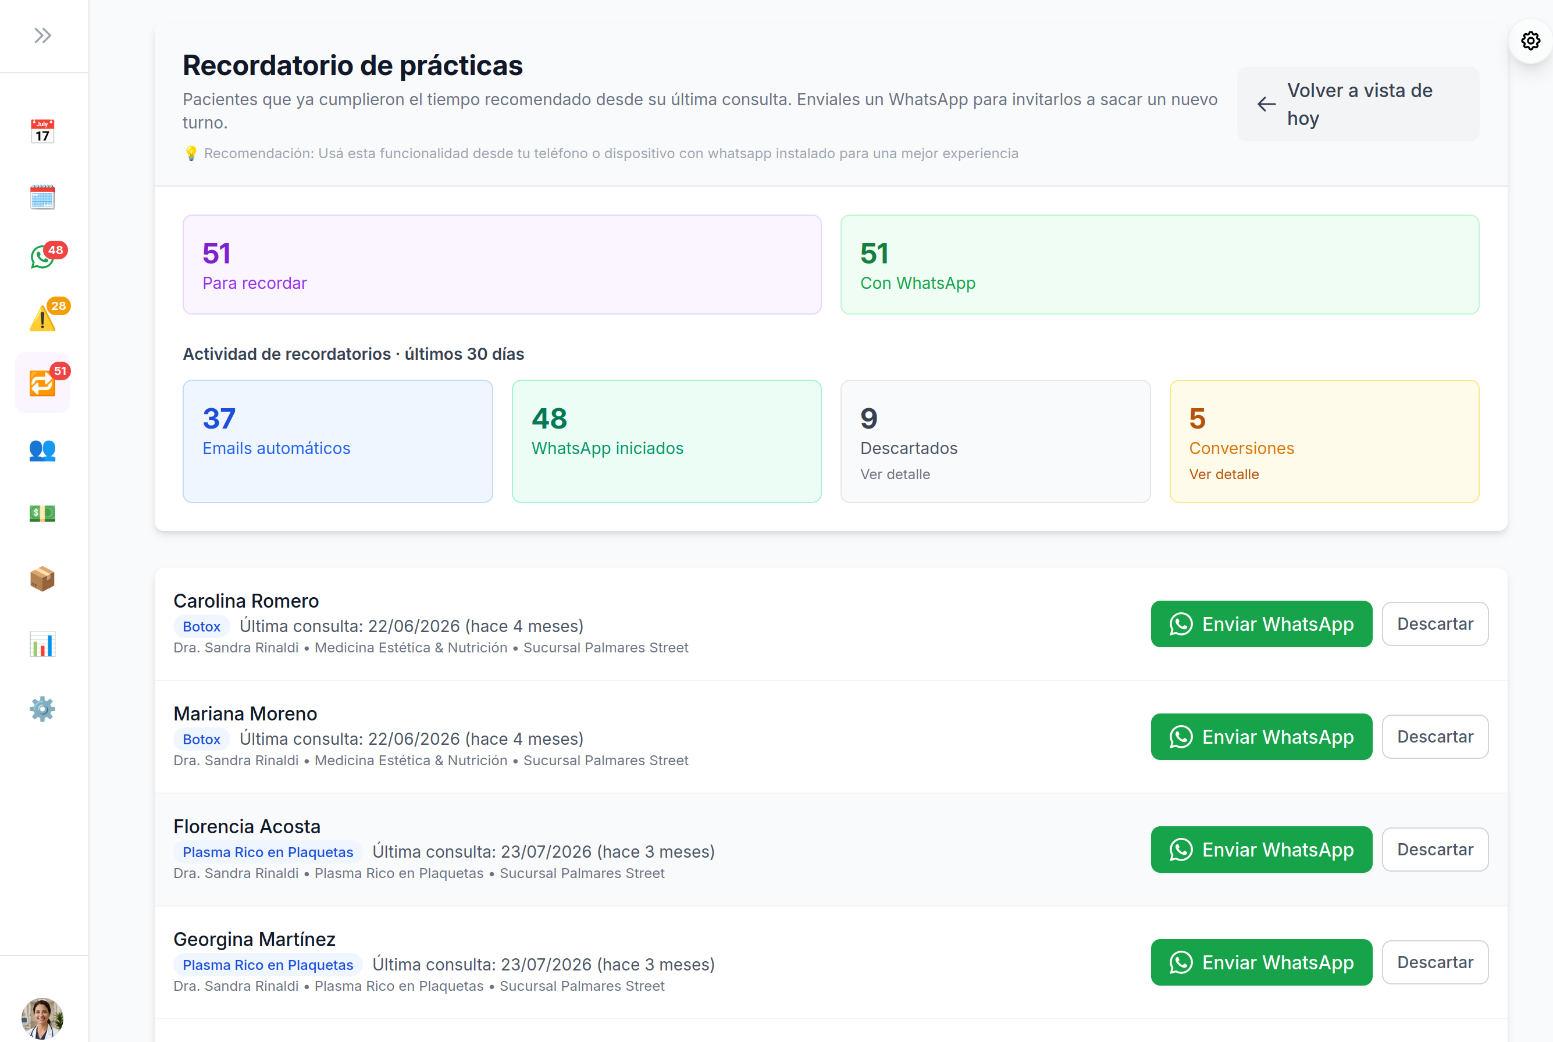Click the WhatsApp logo in Carolina Romero's button
The width and height of the screenshot is (1553, 1042).
pos(1181,624)
